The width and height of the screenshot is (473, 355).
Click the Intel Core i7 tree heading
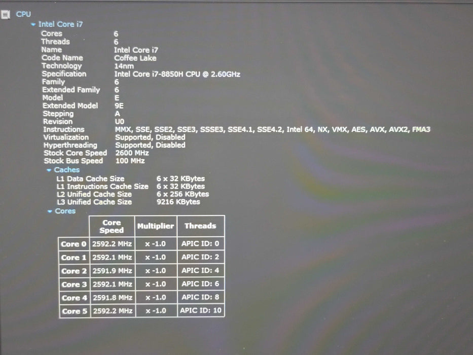60,24
